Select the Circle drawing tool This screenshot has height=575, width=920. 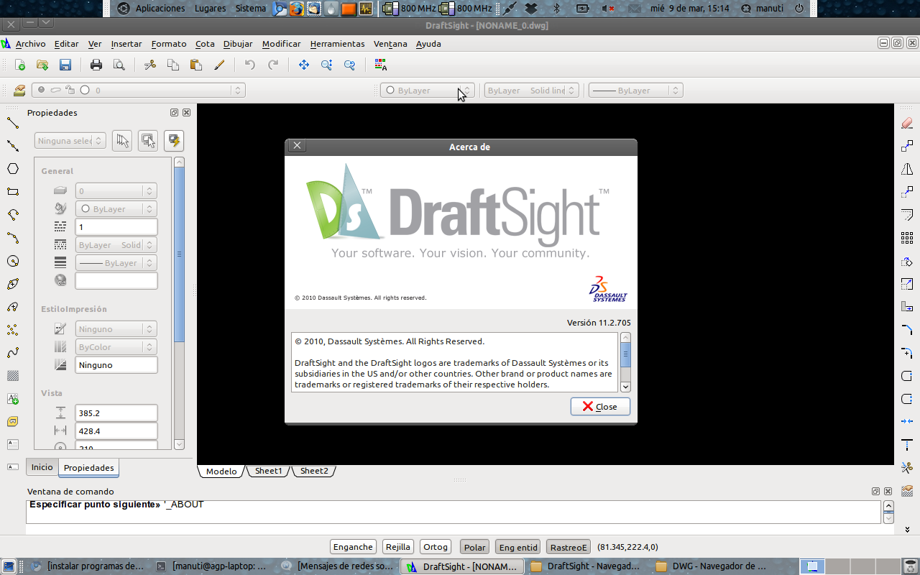click(12, 261)
